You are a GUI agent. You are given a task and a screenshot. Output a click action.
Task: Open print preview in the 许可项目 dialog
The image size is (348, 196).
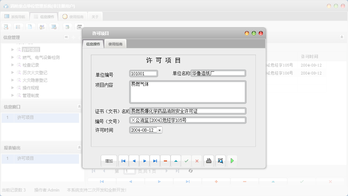click(220, 161)
